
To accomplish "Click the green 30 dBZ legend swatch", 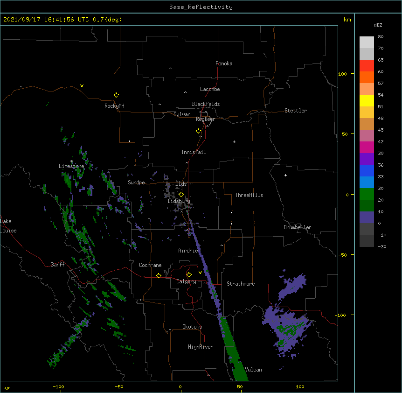I will coord(367,194).
